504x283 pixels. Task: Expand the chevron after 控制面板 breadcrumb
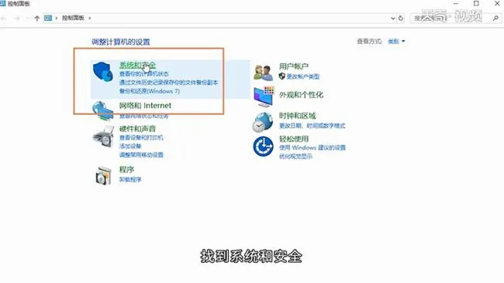click(90, 18)
